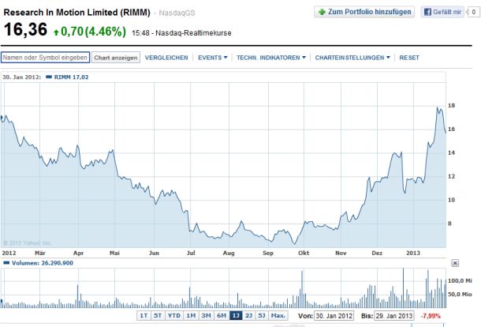
Task: Select the 1T time range
Action: [144, 316]
